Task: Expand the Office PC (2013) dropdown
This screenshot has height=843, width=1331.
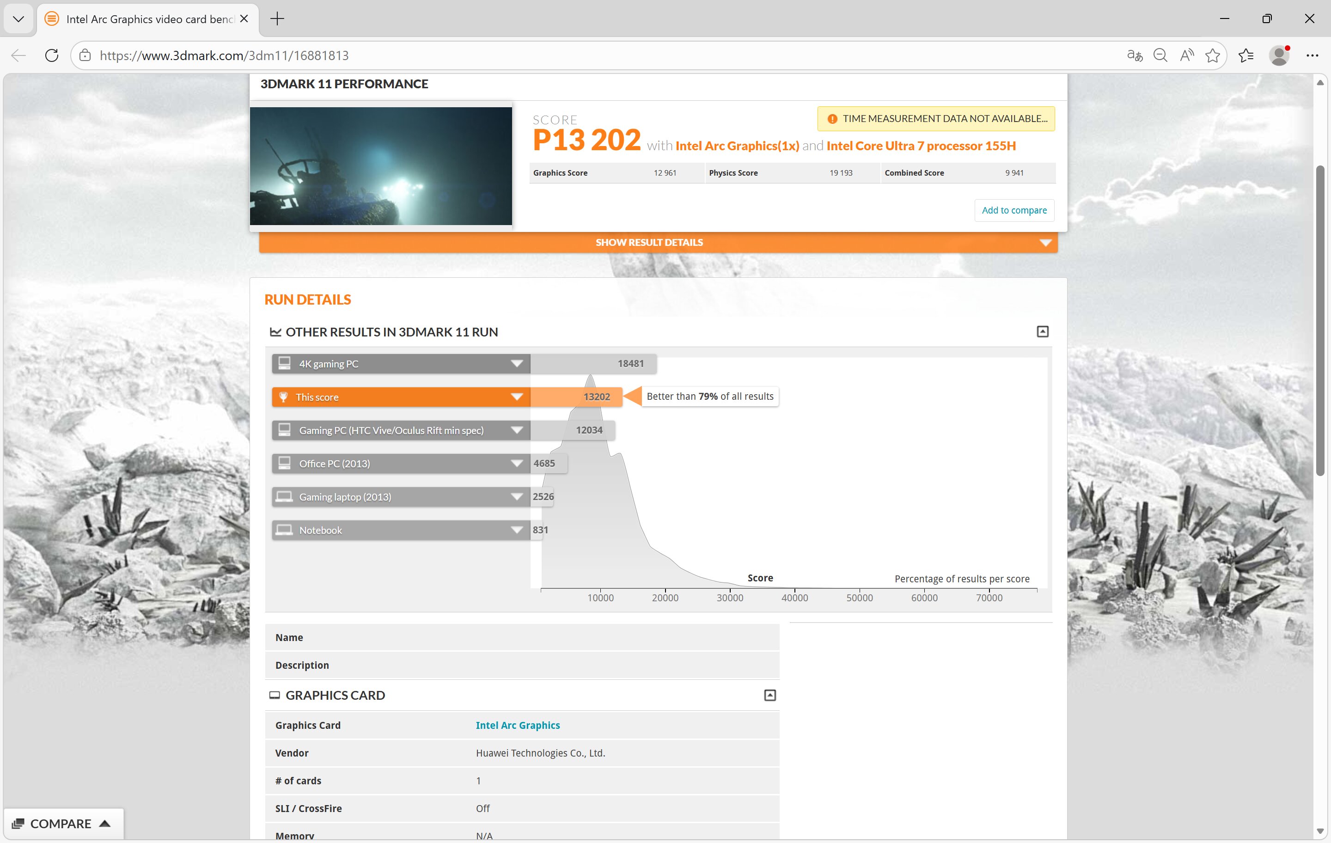Action: coord(516,463)
